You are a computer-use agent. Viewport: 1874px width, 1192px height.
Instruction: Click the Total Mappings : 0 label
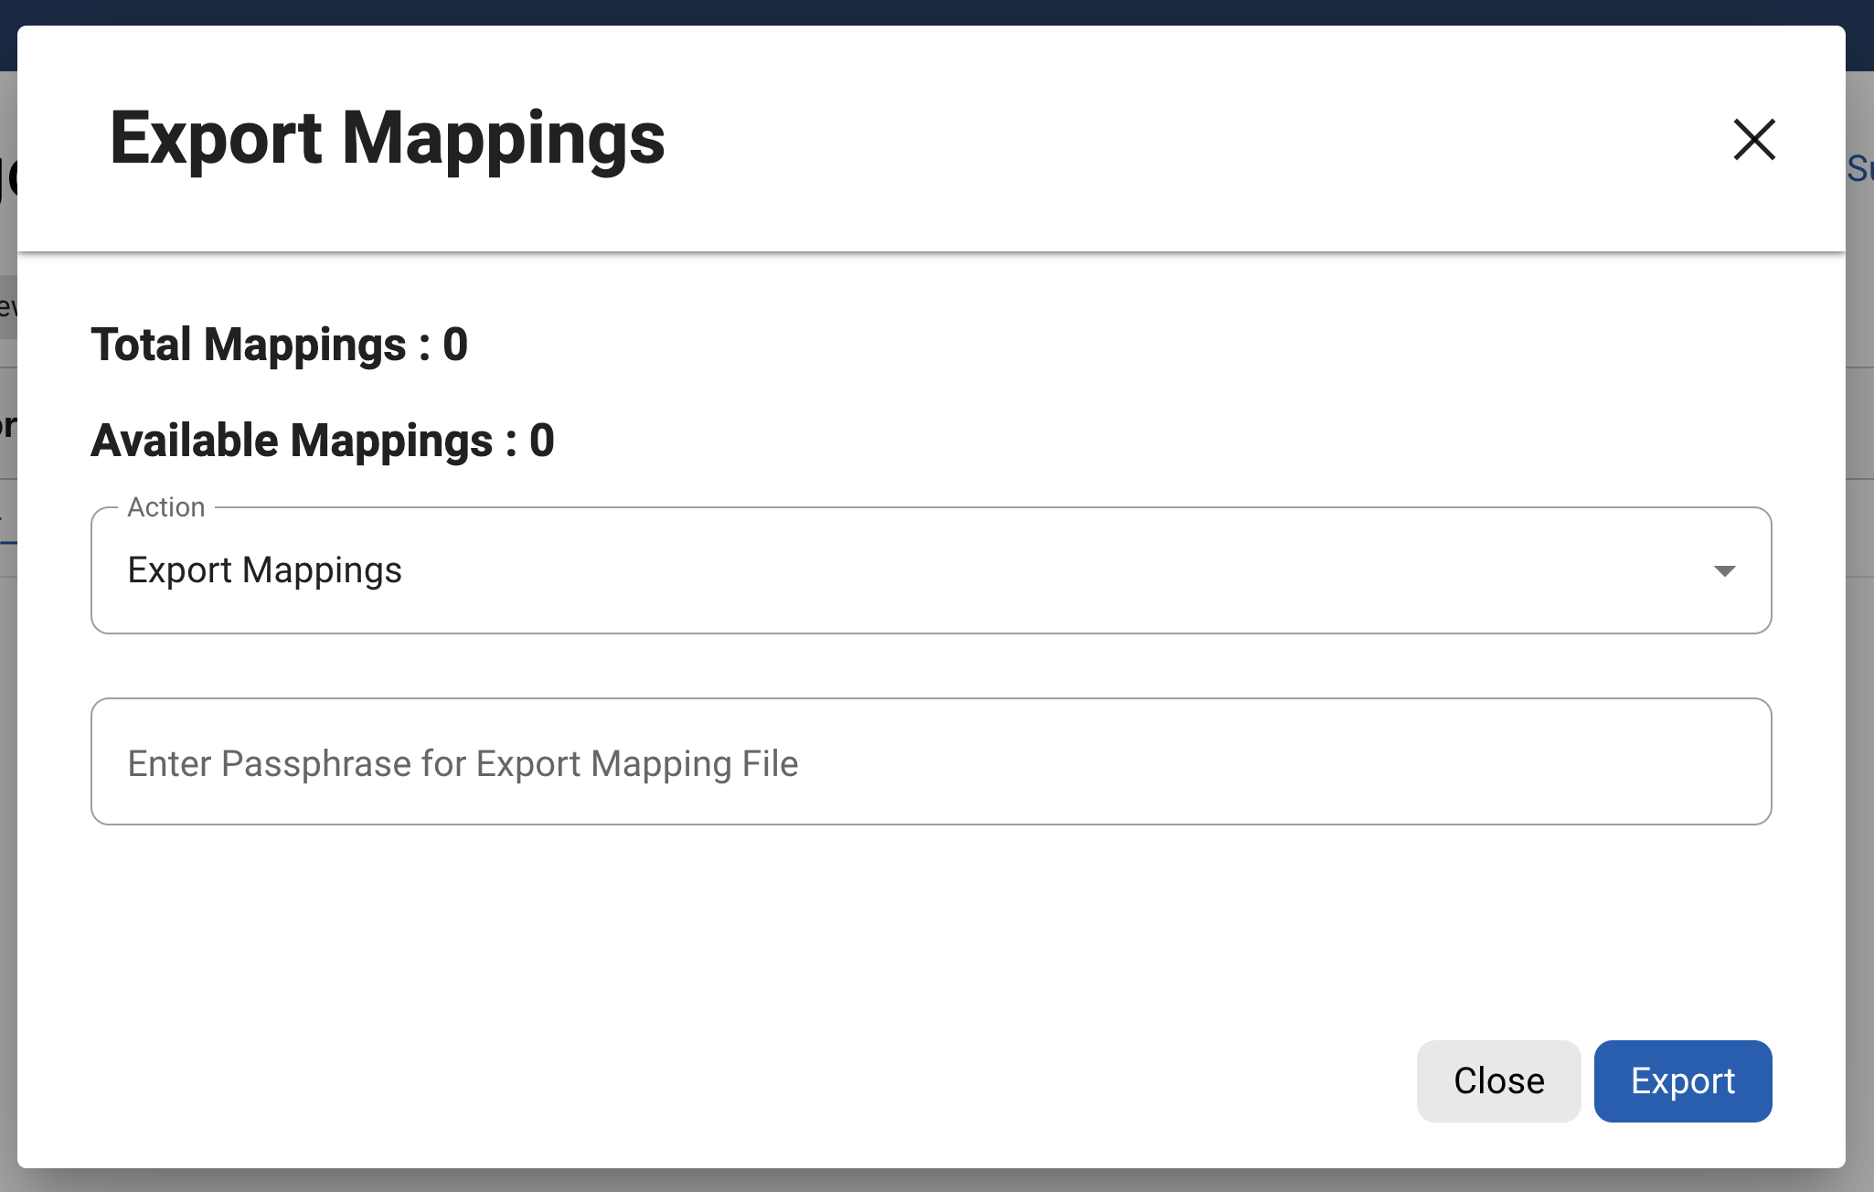tap(280, 345)
